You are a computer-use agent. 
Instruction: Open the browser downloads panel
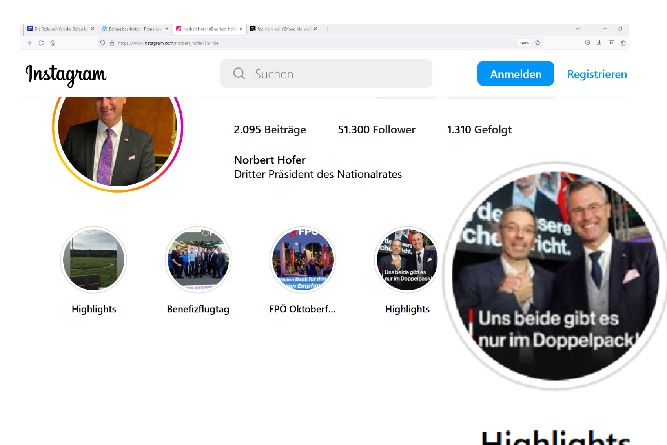599,43
